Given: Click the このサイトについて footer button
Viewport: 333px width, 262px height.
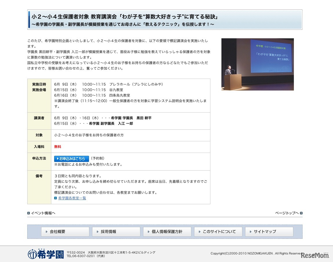Looking at the screenshot, I should tap(218, 232).
